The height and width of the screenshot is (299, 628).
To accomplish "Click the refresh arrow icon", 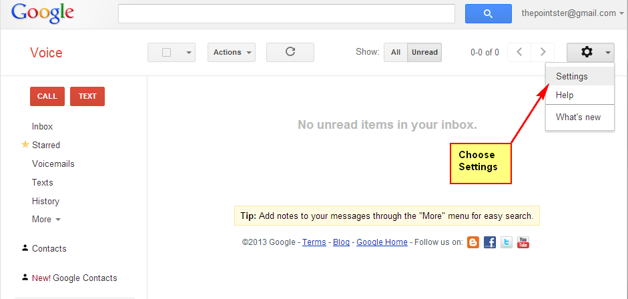I will [x=290, y=52].
